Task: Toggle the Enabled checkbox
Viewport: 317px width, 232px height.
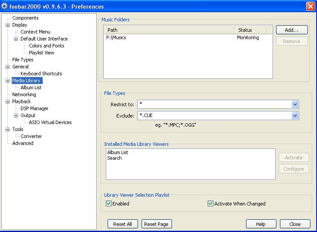Action: pyautogui.click(x=108, y=204)
